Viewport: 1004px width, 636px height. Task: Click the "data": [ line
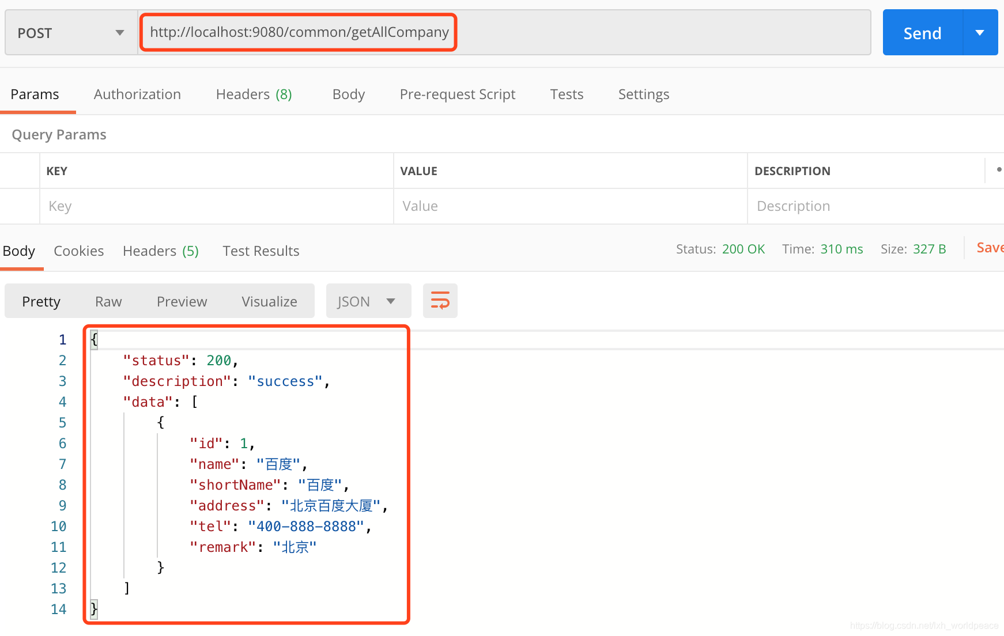tap(161, 402)
